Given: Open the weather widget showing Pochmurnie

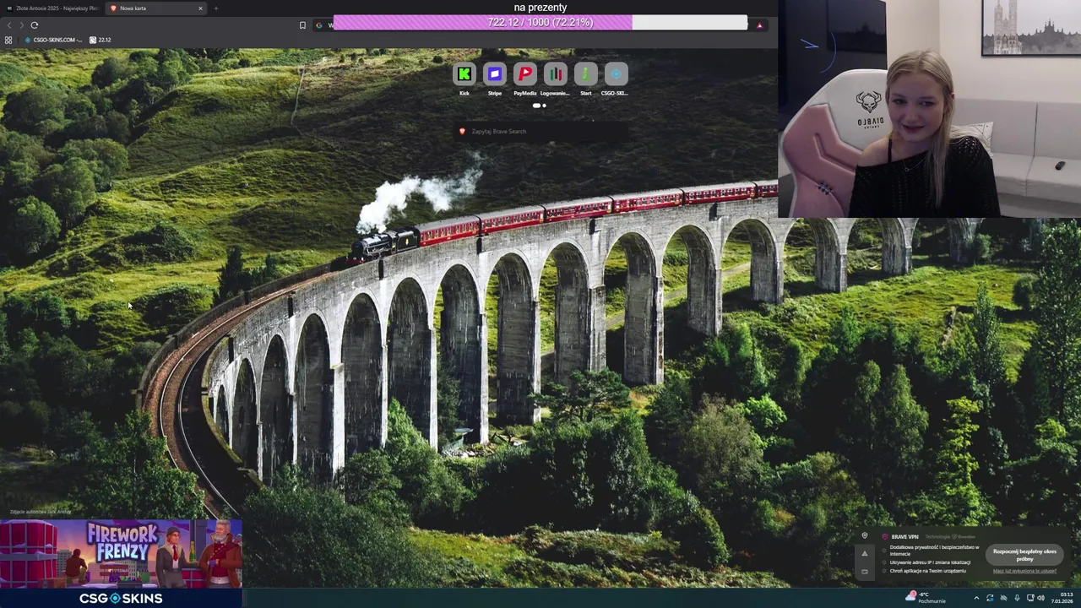Looking at the screenshot, I should [925, 598].
